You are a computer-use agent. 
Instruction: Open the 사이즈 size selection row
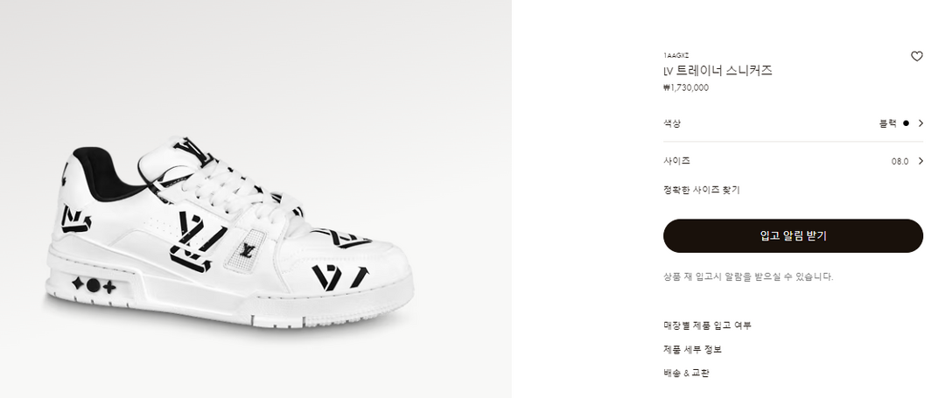tap(793, 161)
